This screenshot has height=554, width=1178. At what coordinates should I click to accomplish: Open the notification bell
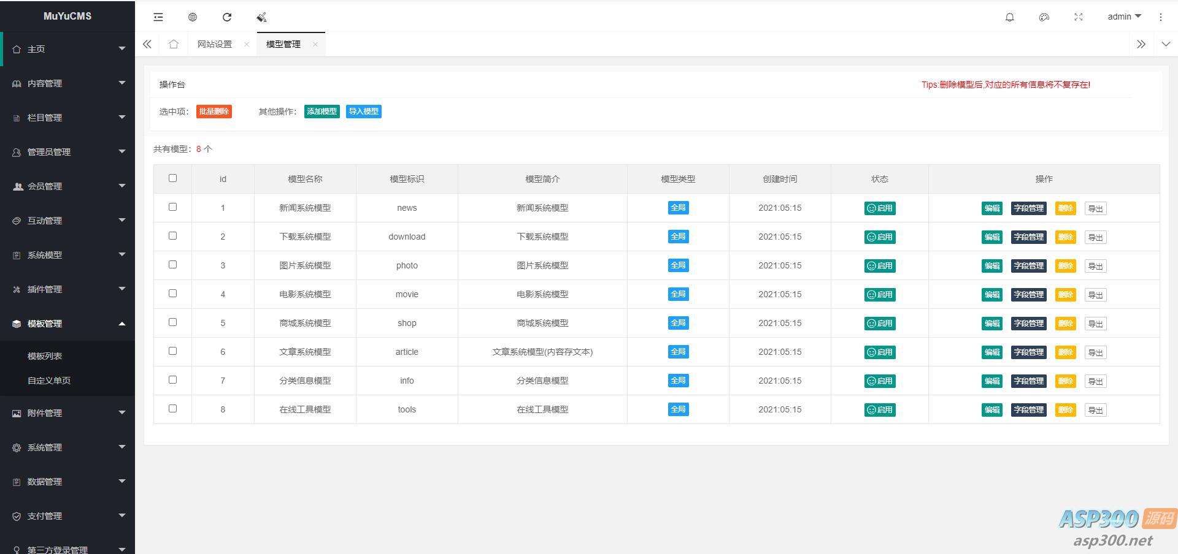(x=1009, y=17)
